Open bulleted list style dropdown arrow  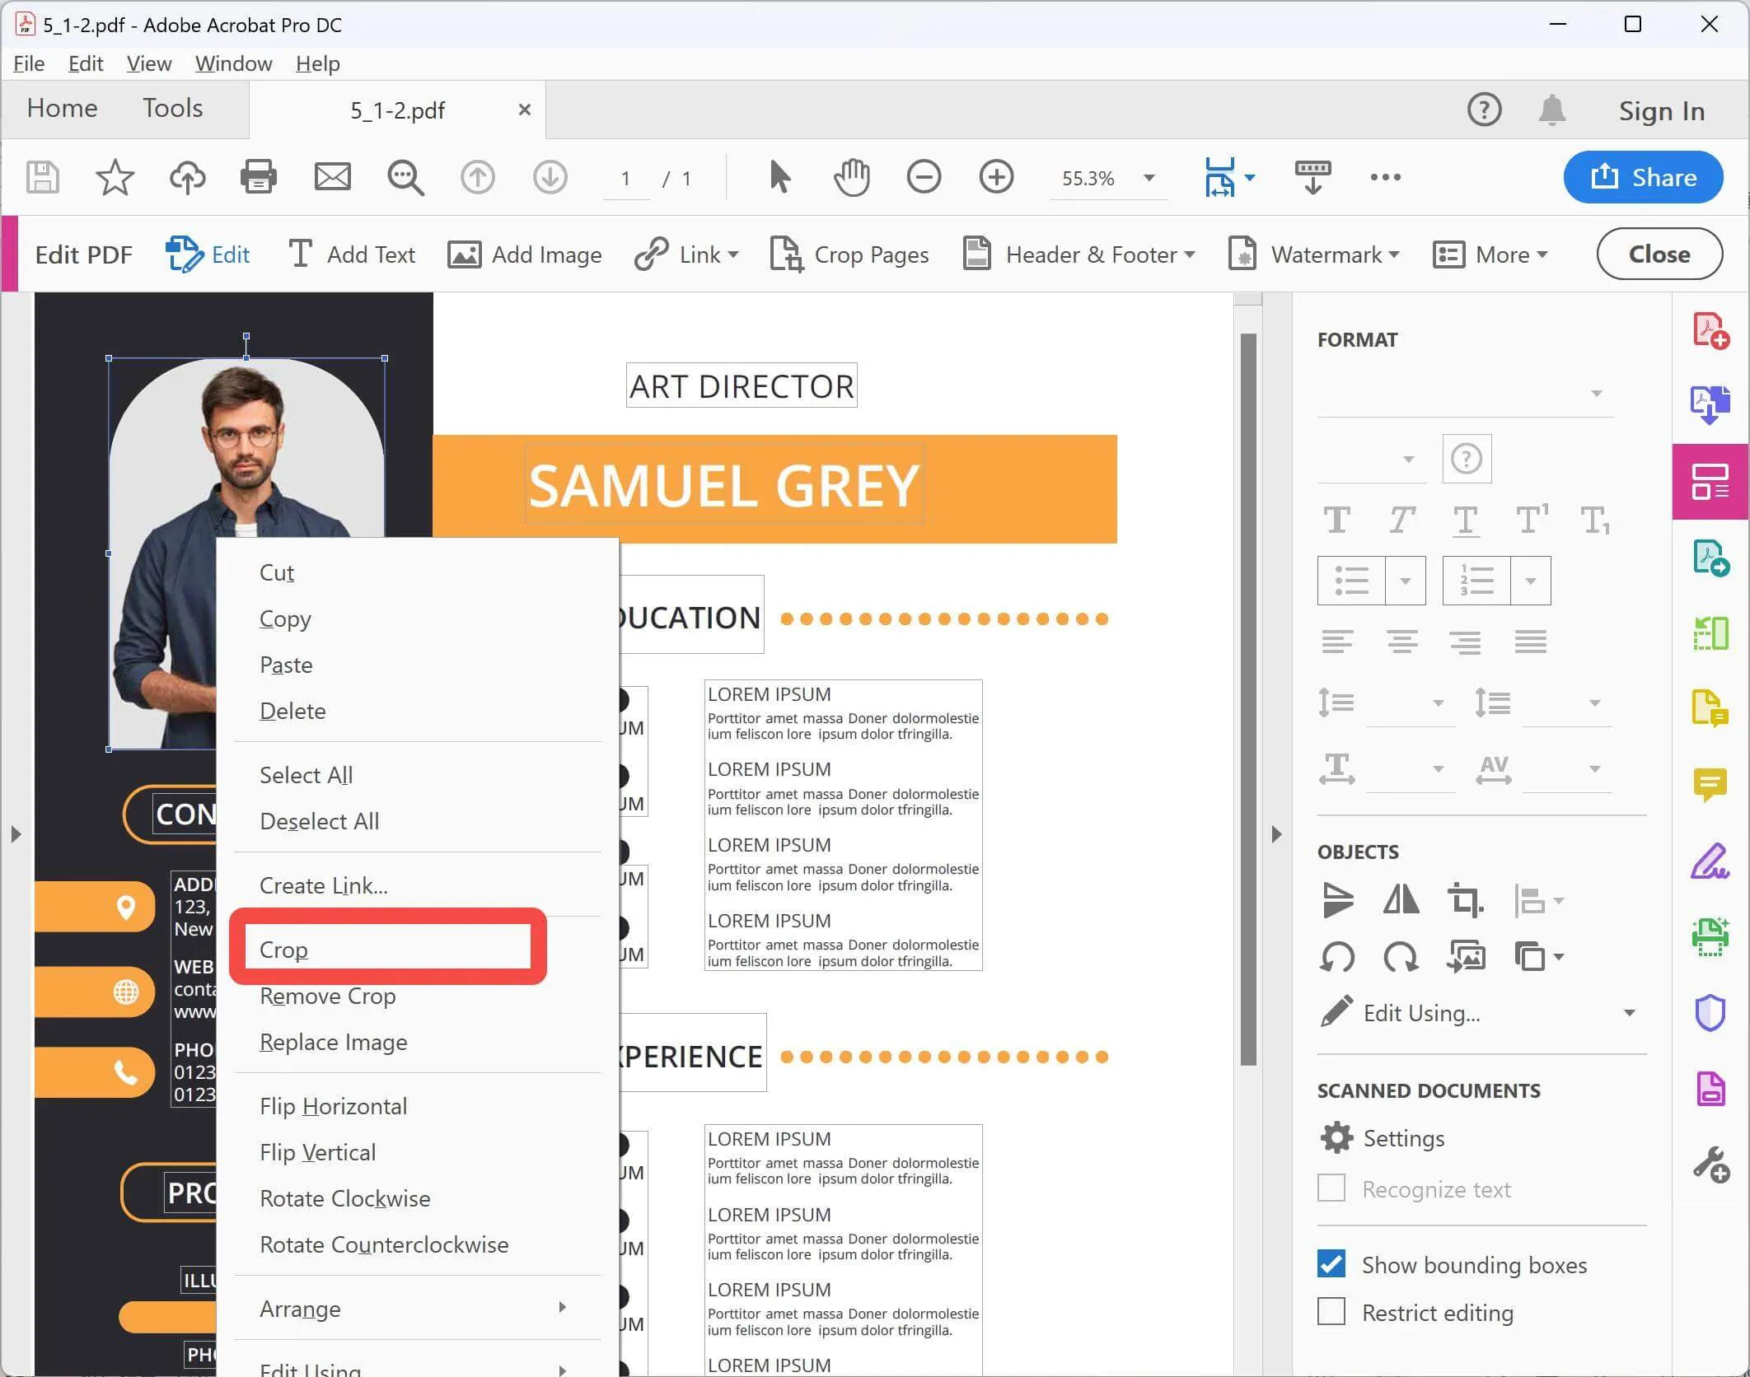tap(1406, 581)
